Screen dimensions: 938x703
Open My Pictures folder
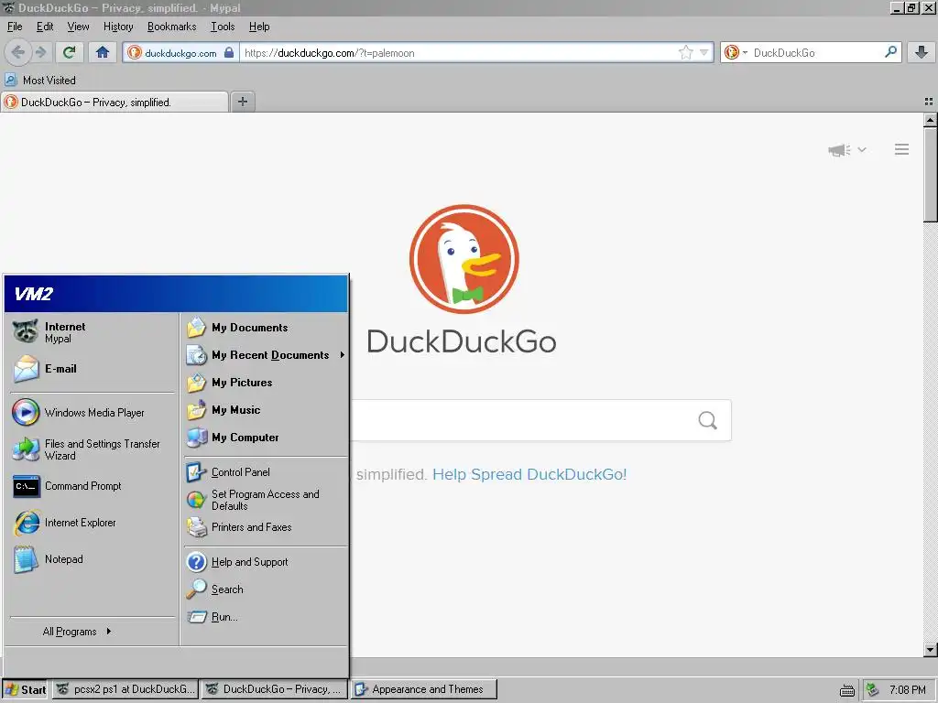pyautogui.click(x=266, y=383)
